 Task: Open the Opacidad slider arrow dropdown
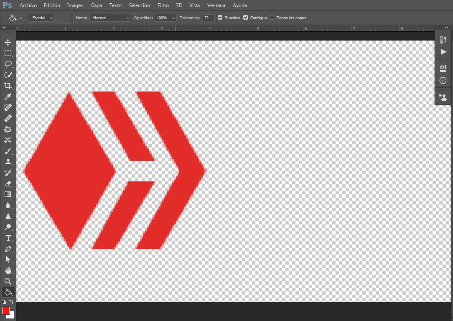click(x=173, y=18)
